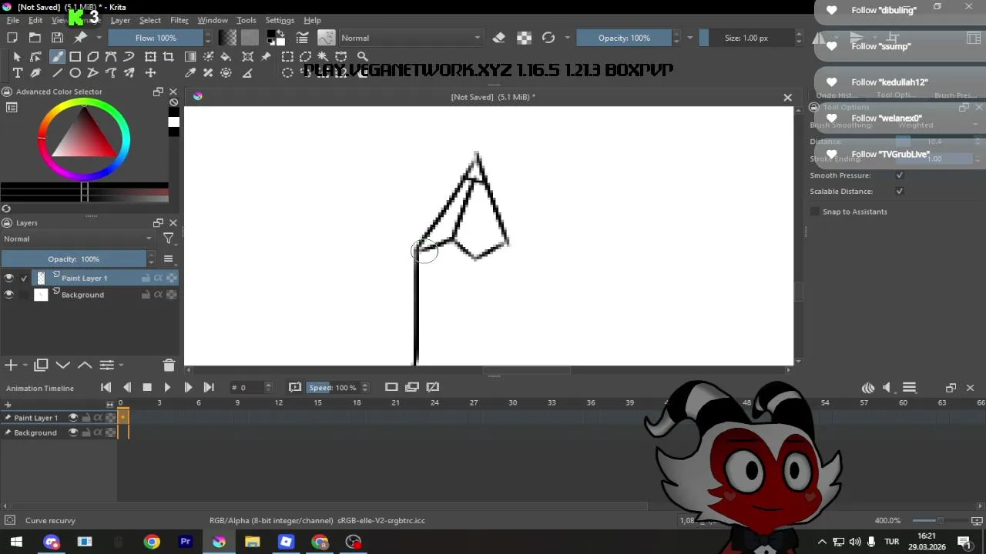
Task: Click the current frame number field
Action: [246, 388]
